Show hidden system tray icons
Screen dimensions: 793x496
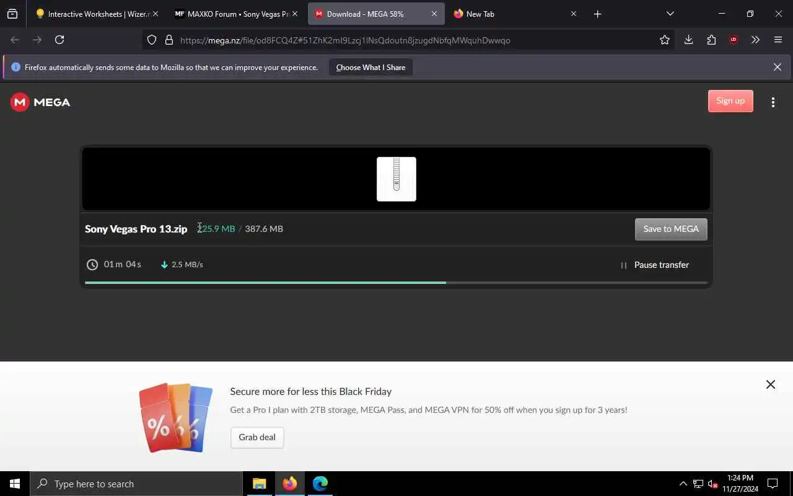click(683, 484)
